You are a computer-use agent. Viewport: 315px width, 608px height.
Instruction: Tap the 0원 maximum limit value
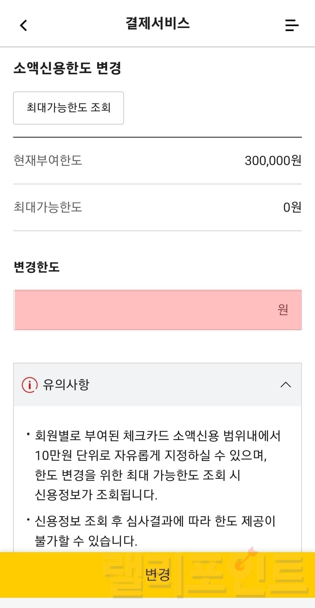coord(292,207)
